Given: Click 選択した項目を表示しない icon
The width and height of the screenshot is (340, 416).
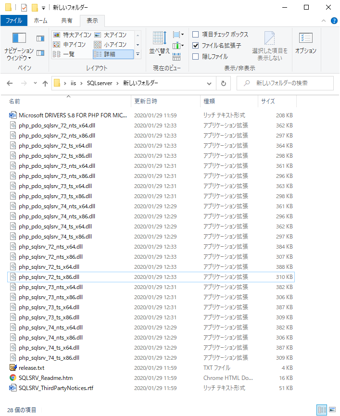Looking at the screenshot, I should (x=270, y=46).
